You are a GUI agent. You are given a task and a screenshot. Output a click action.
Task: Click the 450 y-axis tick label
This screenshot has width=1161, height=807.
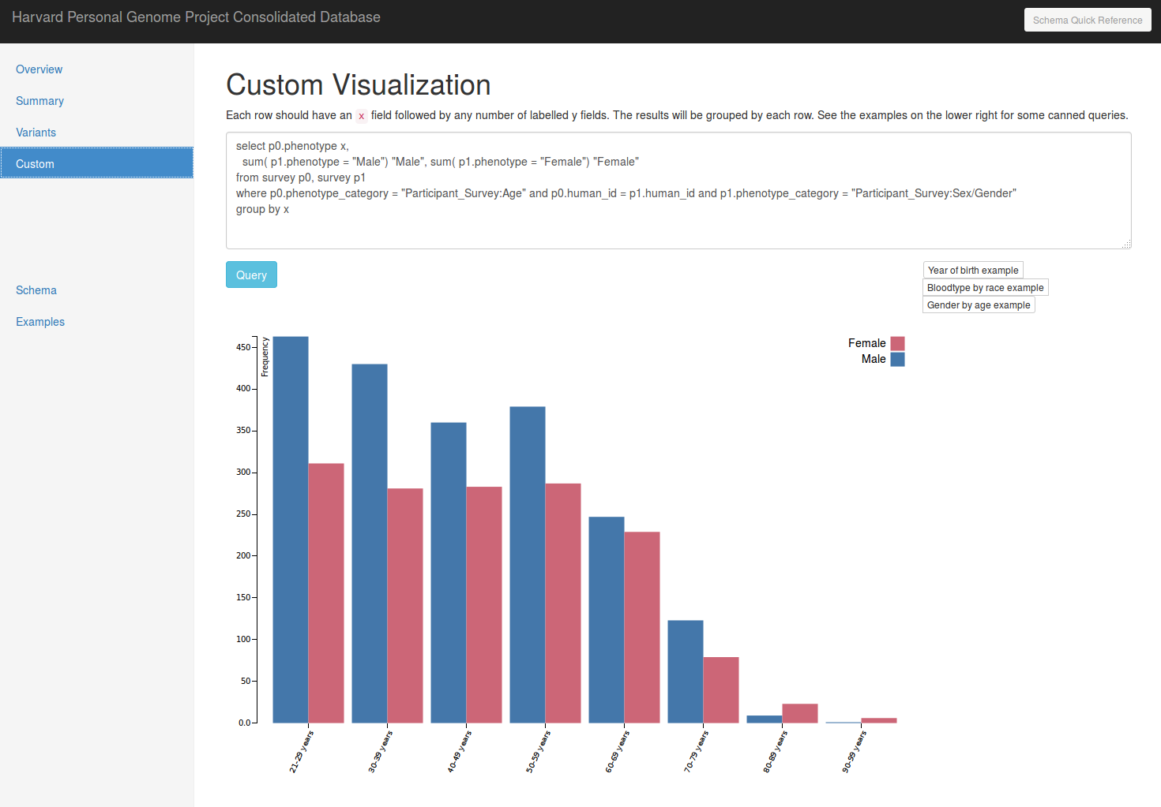242,347
